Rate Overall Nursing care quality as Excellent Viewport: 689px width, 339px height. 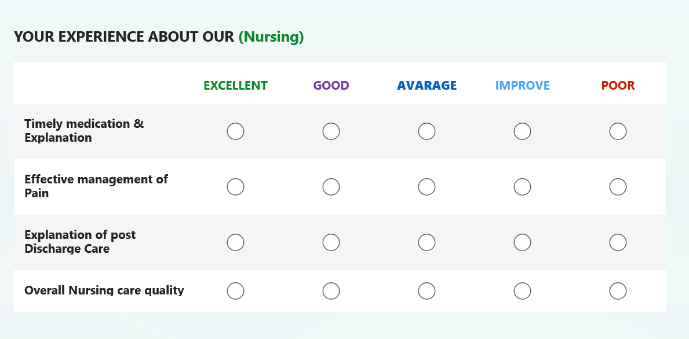click(x=235, y=291)
